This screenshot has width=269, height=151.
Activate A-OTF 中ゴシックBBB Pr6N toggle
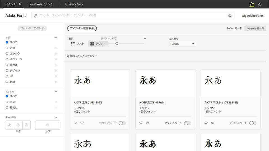[x=253, y=123]
